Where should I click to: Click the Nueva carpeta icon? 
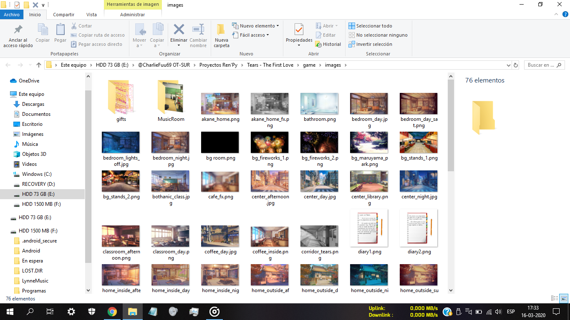coord(221,30)
